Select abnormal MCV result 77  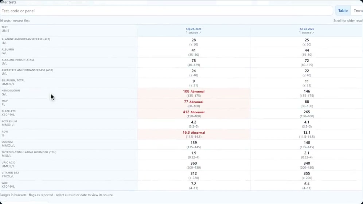pyautogui.click(x=186, y=102)
